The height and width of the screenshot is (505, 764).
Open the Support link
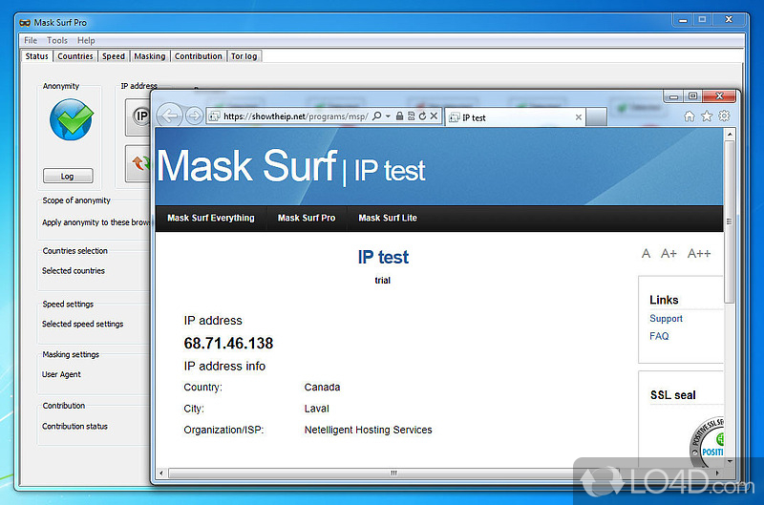[x=666, y=319]
